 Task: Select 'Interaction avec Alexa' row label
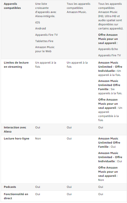[x=15, y=129]
